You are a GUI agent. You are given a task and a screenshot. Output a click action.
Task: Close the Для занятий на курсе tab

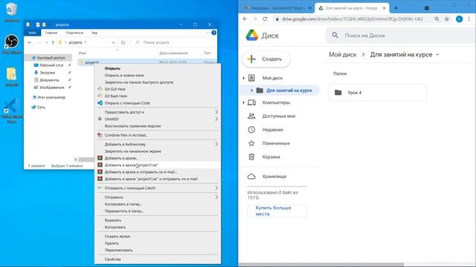(x=384, y=8)
